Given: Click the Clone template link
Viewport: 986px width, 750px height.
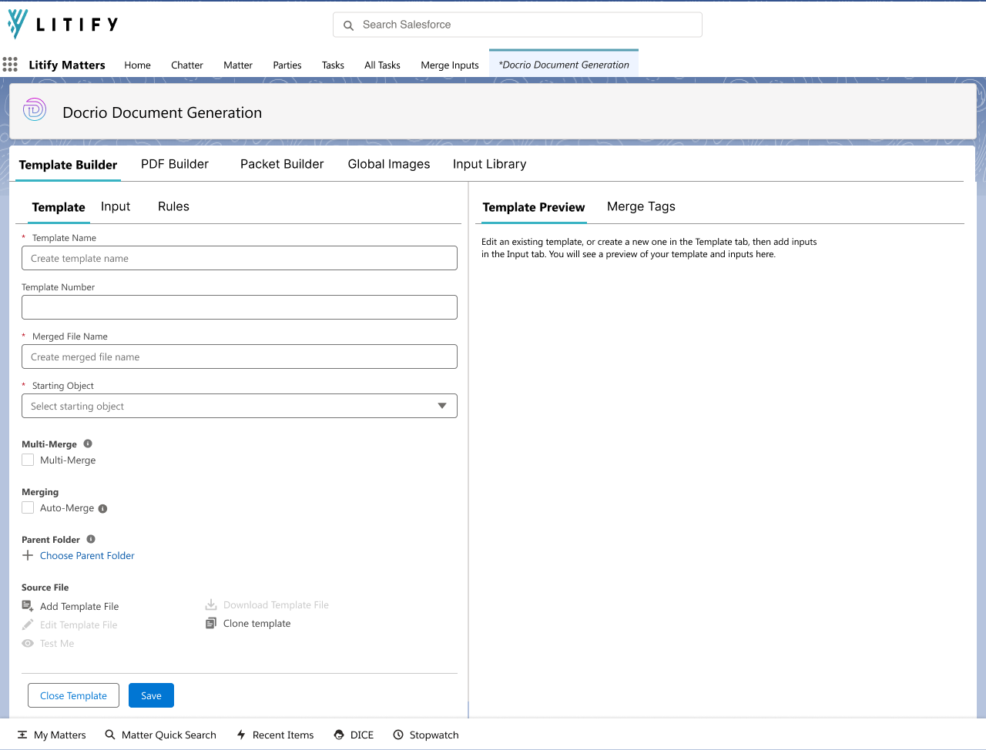Looking at the screenshot, I should pyautogui.click(x=257, y=623).
